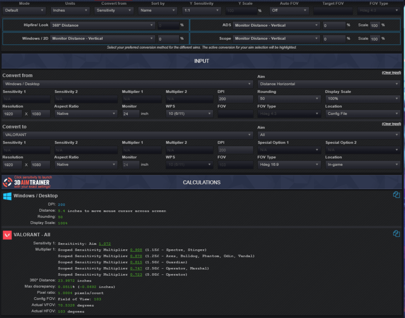
Task: Click the Target FOV input field
Action: 332,11
